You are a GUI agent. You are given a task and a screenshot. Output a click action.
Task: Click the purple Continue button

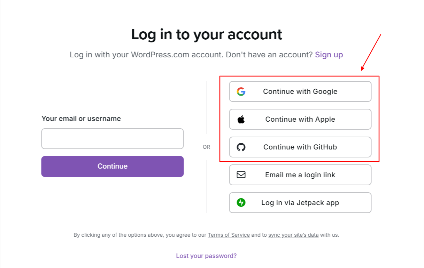pyautogui.click(x=112, y=166)
